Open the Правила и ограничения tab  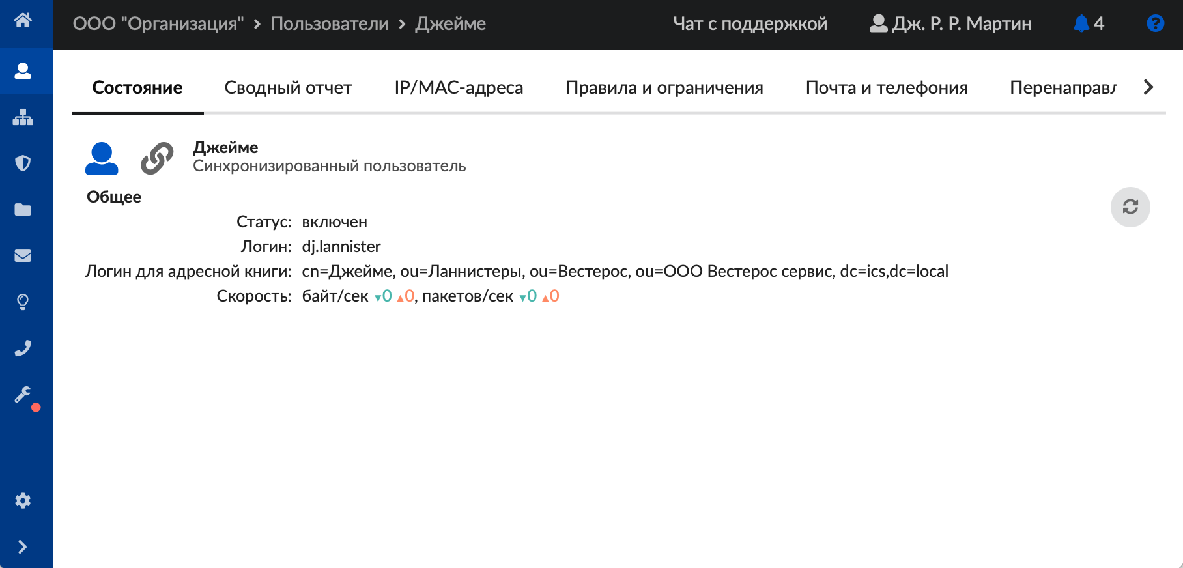664,88
